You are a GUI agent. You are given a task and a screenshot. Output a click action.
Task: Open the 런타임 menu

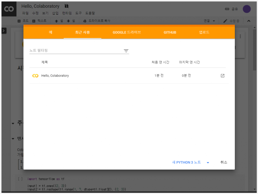pyautogui.click(x=67, y=13)
